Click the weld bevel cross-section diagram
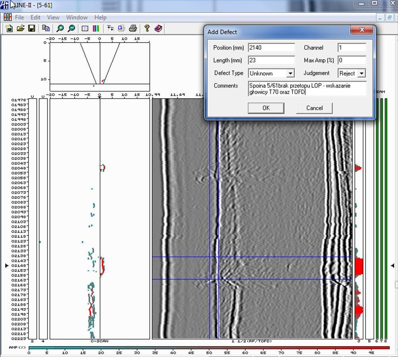 [100, 67]
